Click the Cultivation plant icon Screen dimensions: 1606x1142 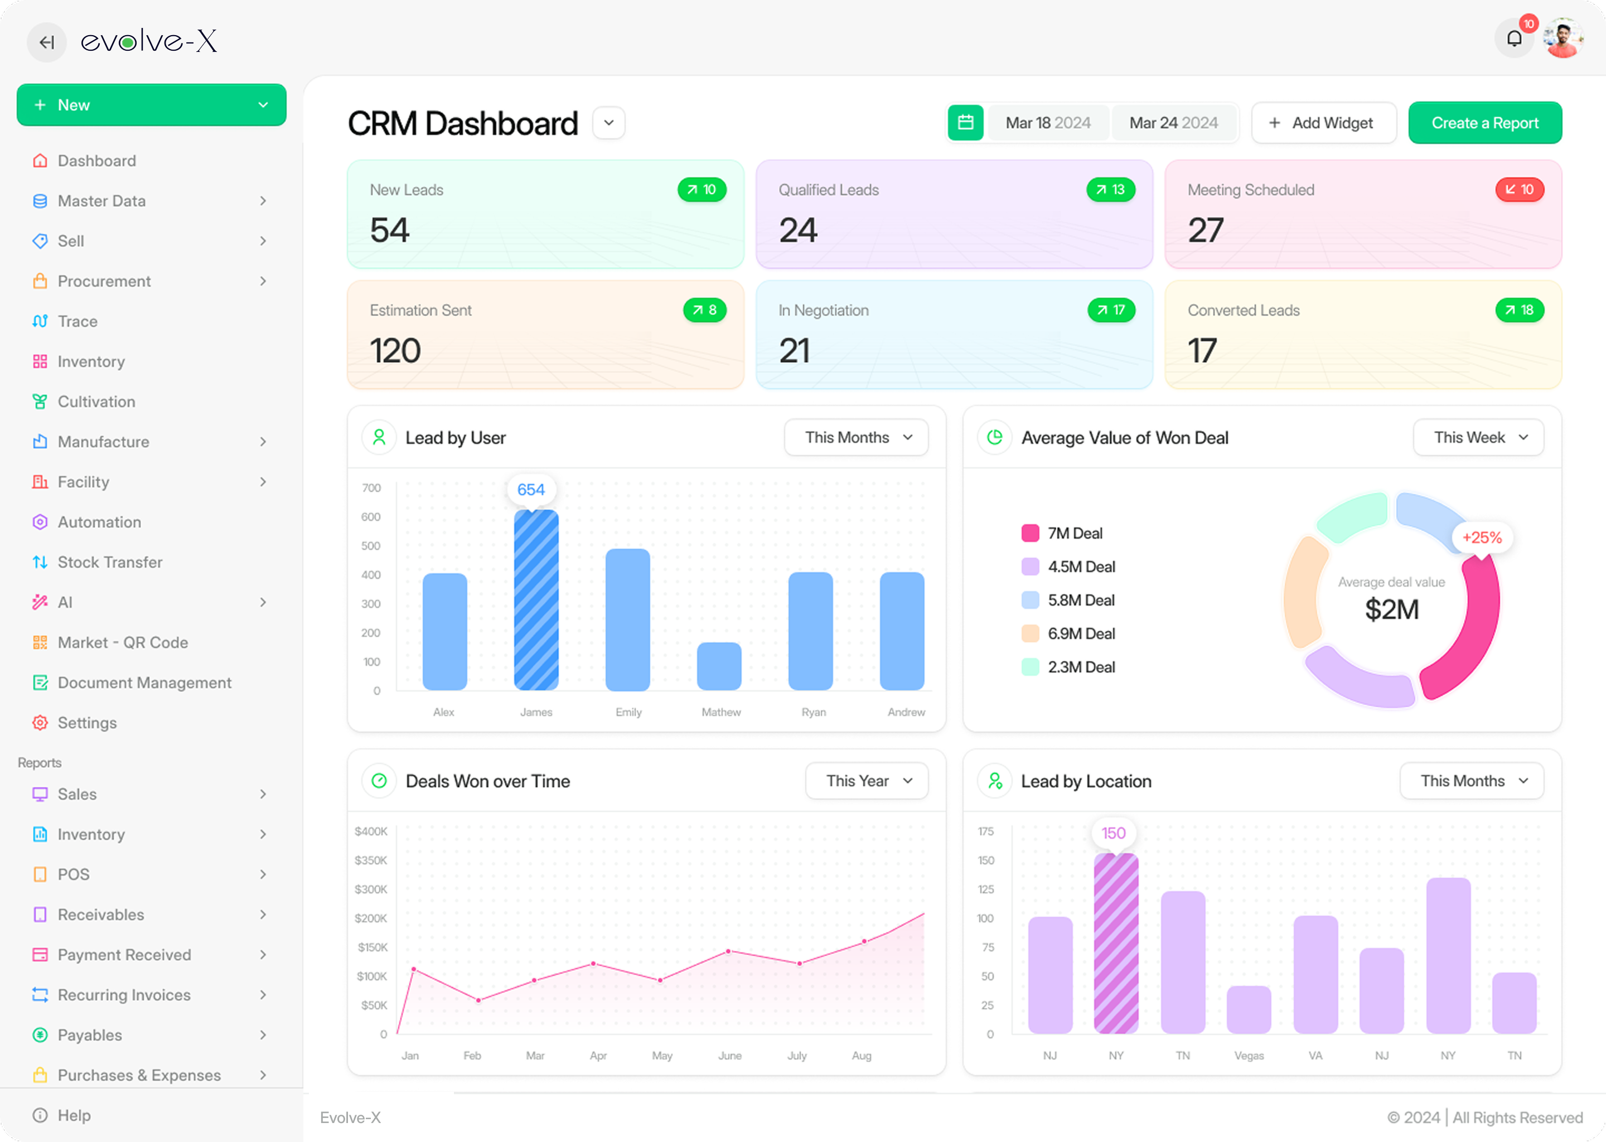point(40,401)
